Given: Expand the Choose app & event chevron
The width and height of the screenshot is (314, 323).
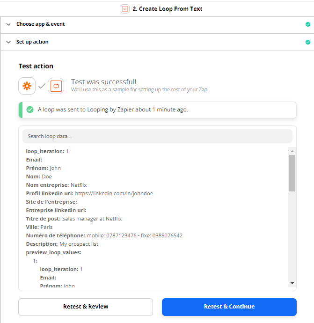Looking at the screenshot, I should click(8, 24).
